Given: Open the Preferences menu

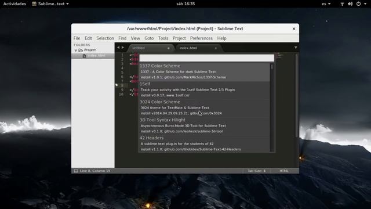Looking at the screenshot, I should pyautogui.click(x=201, y=38).
